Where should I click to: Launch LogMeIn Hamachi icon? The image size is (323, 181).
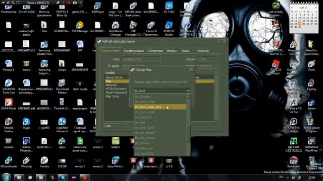coord(62,125)
